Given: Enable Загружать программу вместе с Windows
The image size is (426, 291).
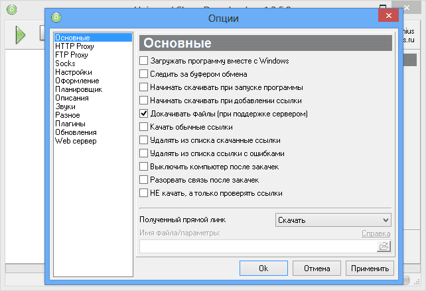Looking at the screenshot, I should [x=144, y=61].
